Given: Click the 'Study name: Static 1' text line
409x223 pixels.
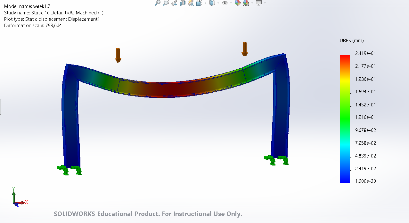Looking at the screenshot, I should (x=53, y=13).
